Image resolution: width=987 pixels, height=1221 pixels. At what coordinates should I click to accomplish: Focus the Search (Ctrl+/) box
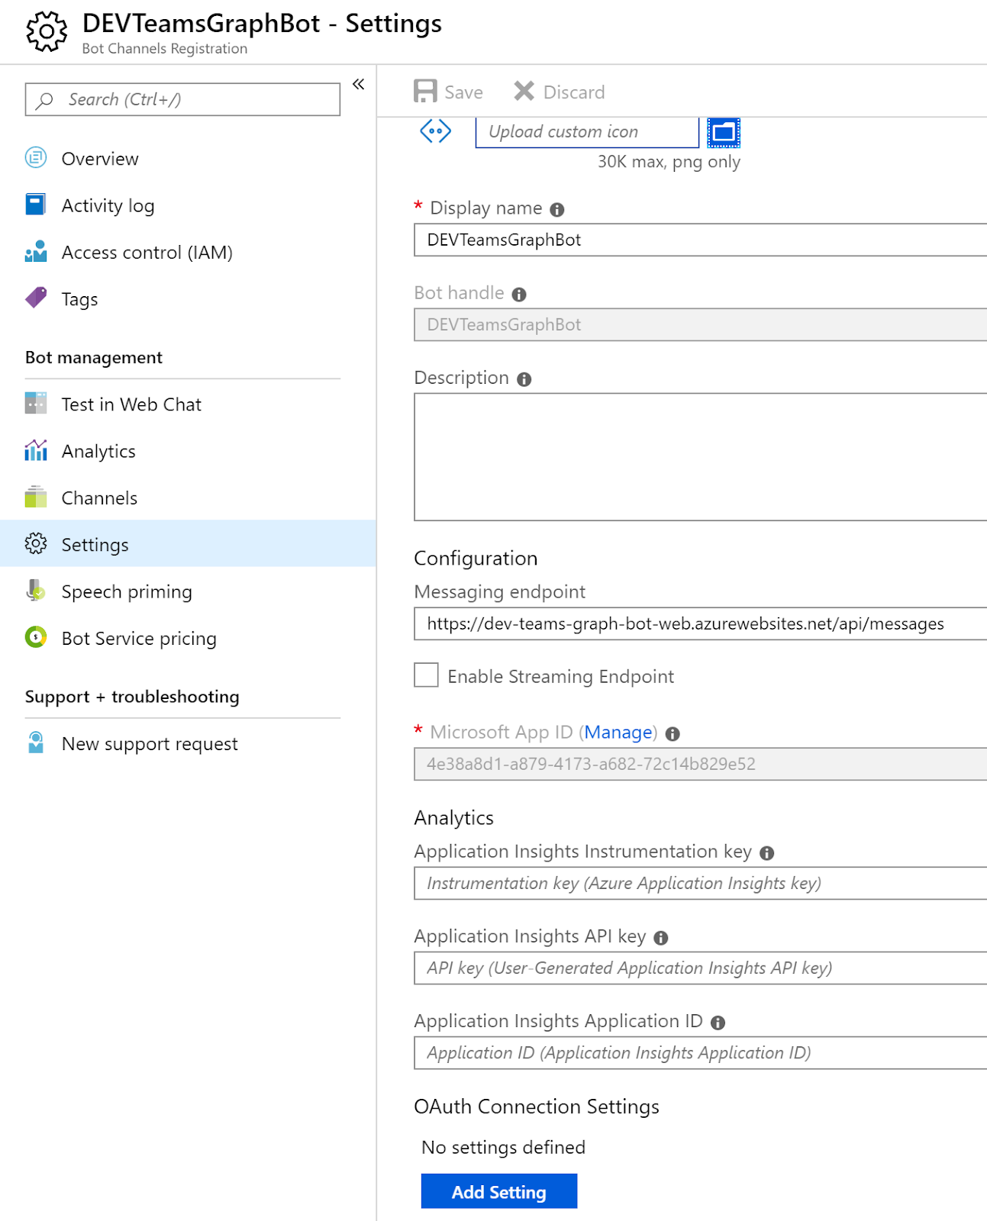tap(183, 100)
